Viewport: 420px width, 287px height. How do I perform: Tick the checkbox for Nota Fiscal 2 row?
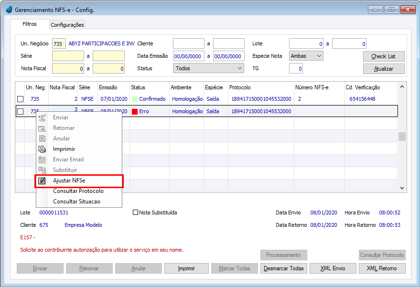point(21,99)
